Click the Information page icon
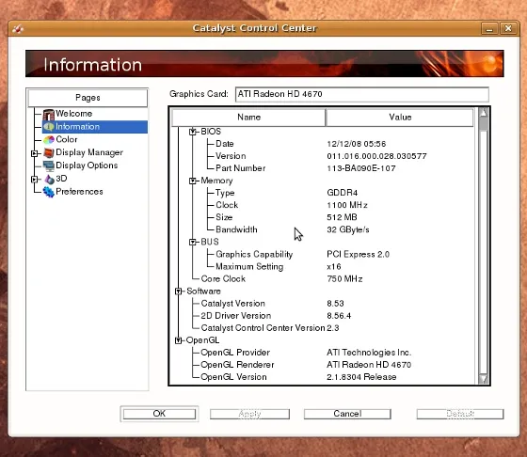This screenshot has height=457, width=527. click(49, 127)
